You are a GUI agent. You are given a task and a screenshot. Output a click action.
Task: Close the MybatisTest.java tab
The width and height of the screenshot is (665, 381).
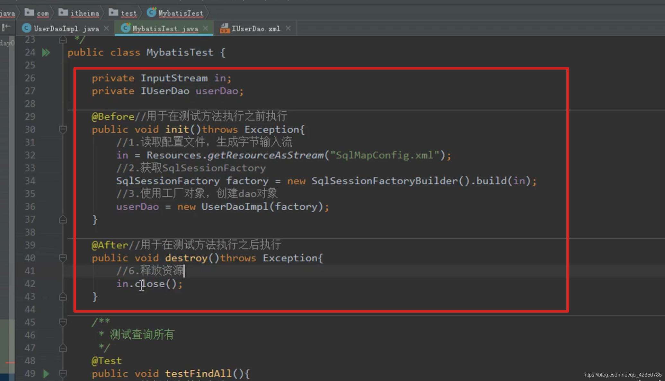pos(206,29)
